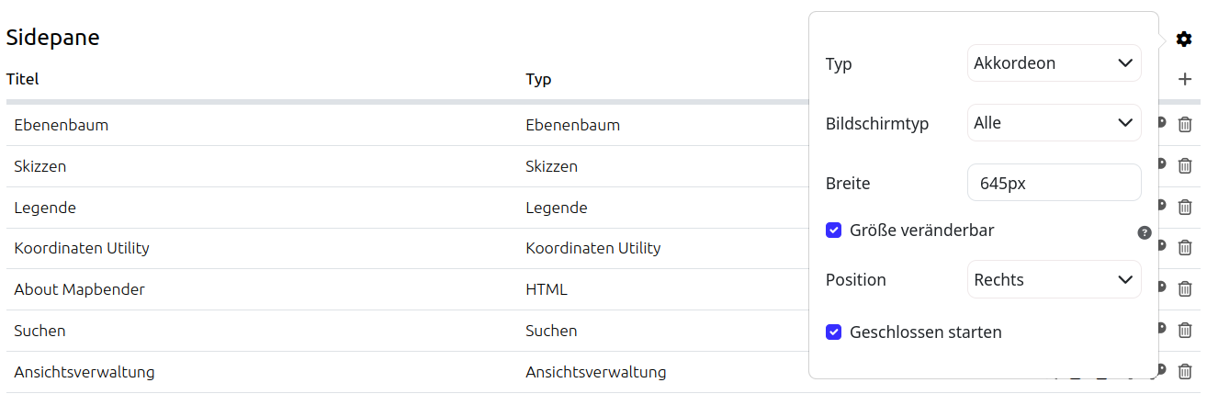This screenshot has width=1207, height=394.
Task: Add a new Sidepane element with plus icon
Action: (x=1185, y=80)
